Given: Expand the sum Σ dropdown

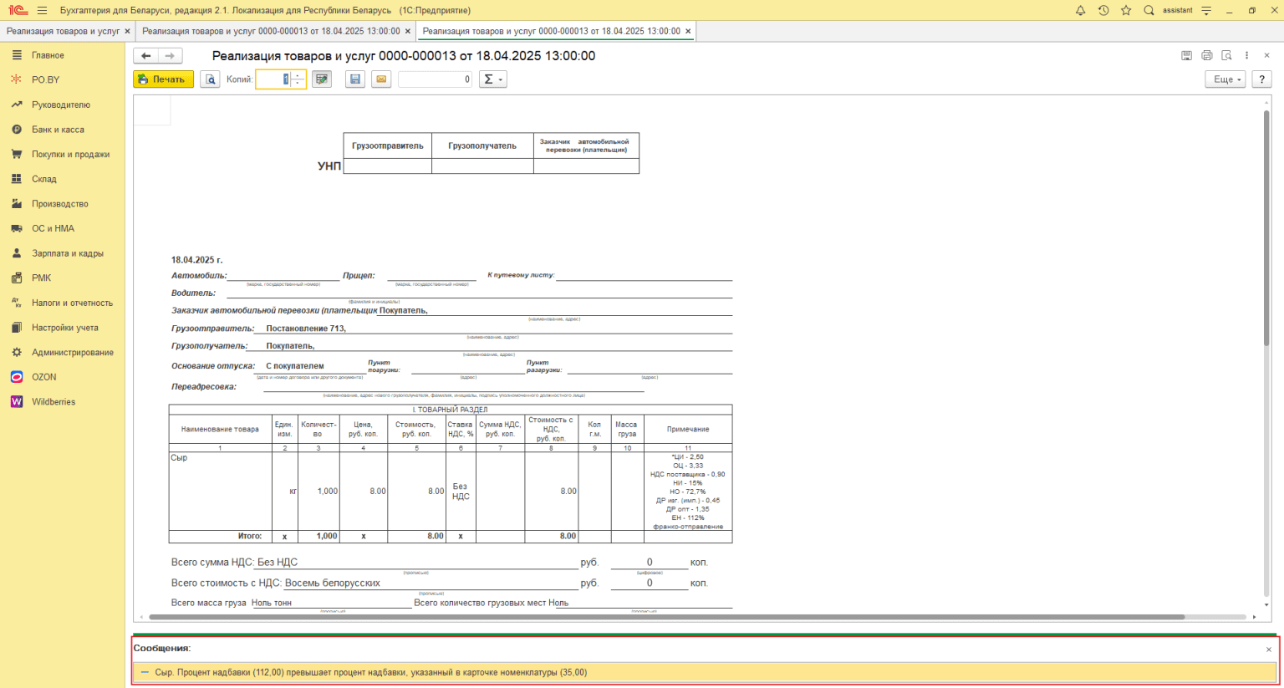Looking at the screenshot, I should click(492, 79).
